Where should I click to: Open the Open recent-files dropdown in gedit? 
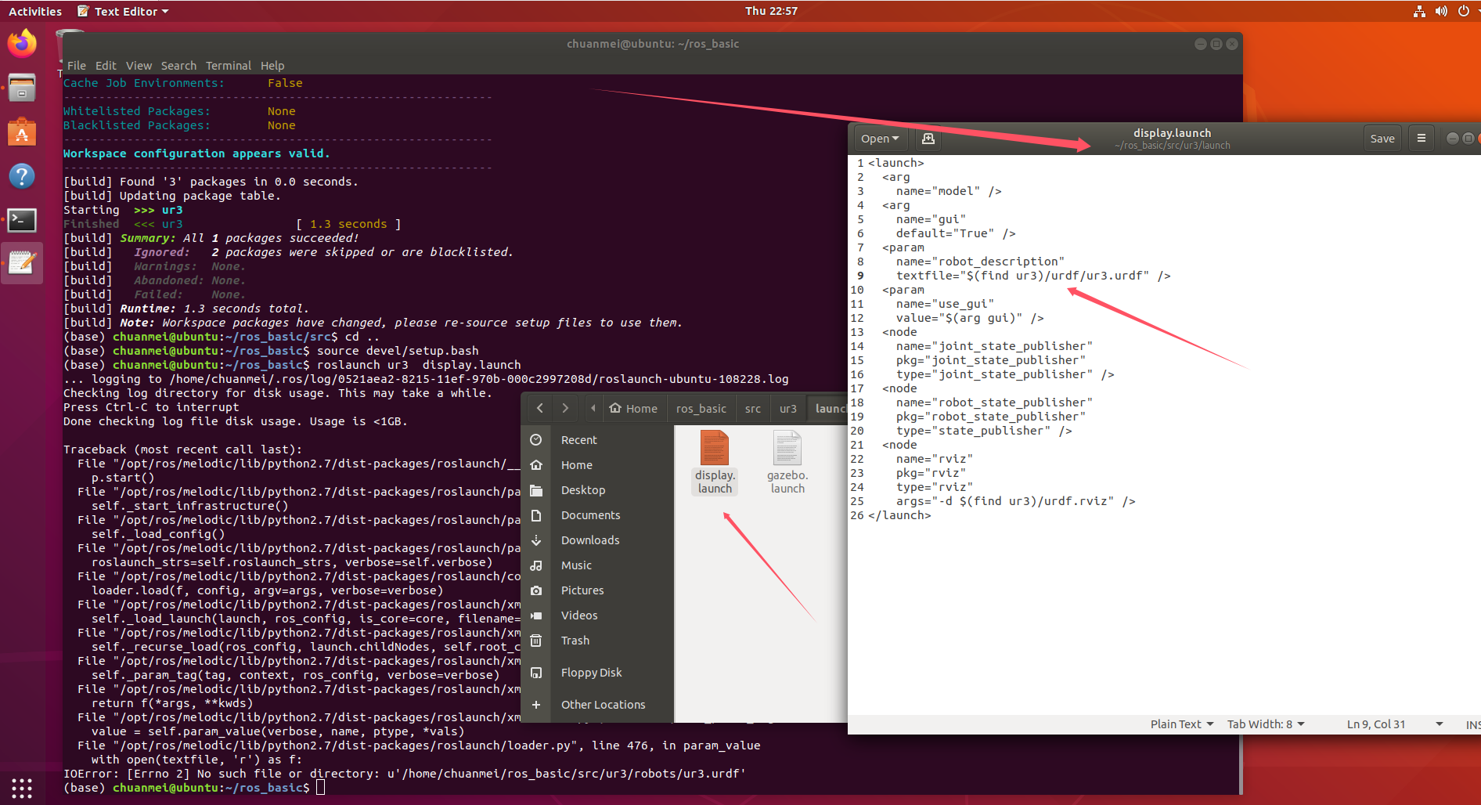point(879,138)
